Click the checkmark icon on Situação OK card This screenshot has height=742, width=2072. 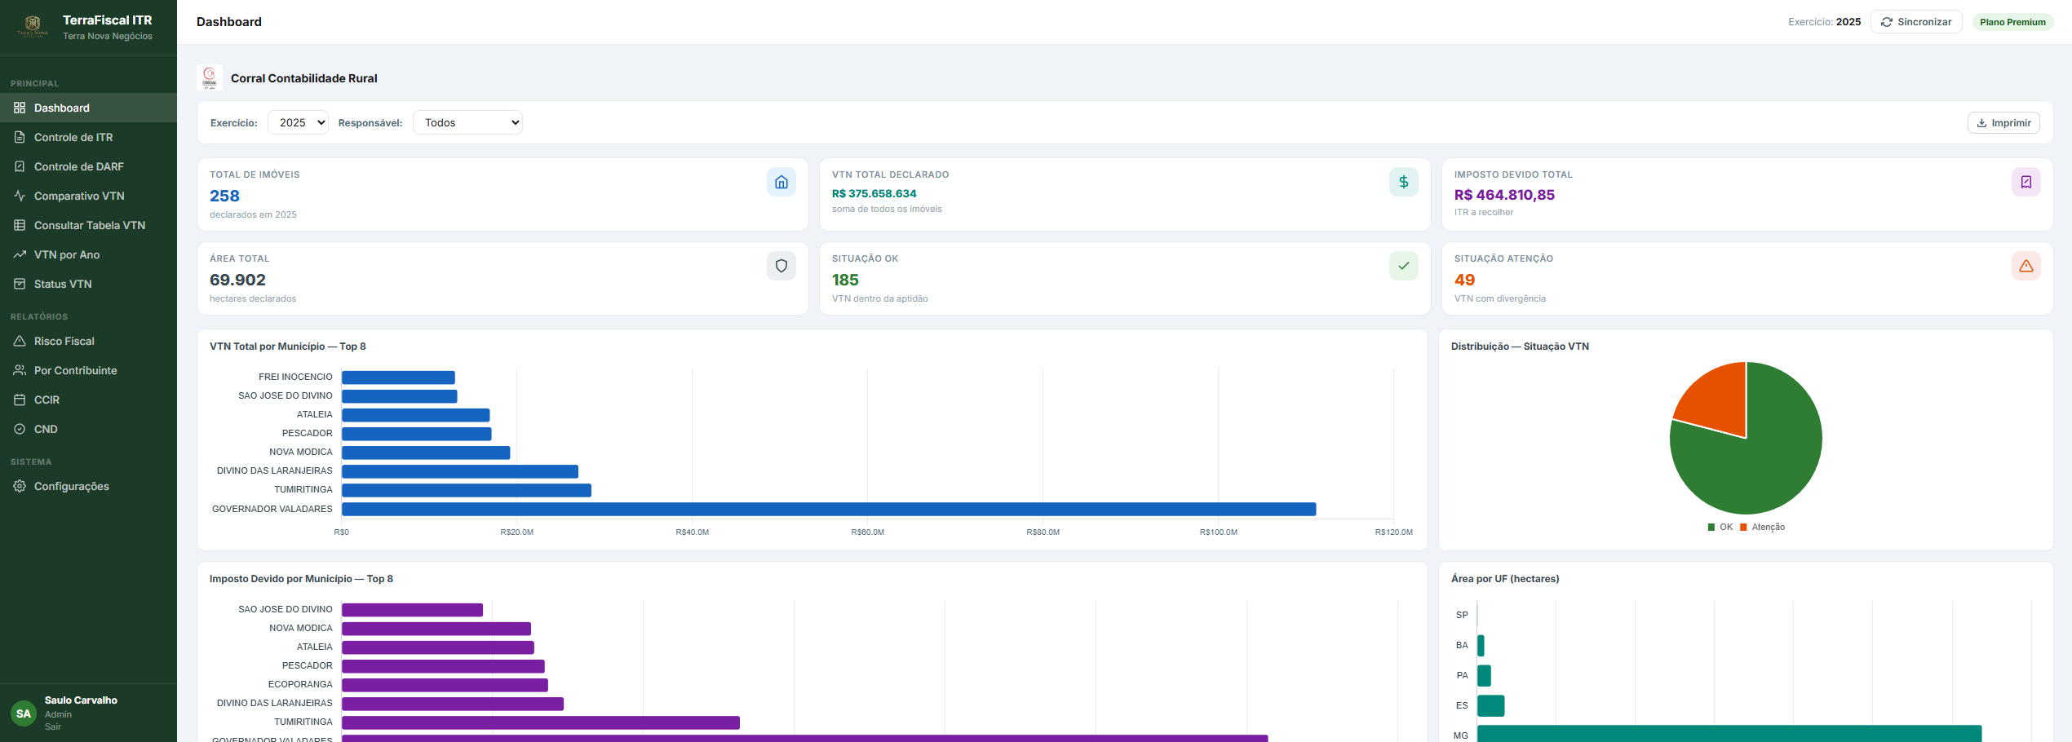click(x=1403, y=266)
